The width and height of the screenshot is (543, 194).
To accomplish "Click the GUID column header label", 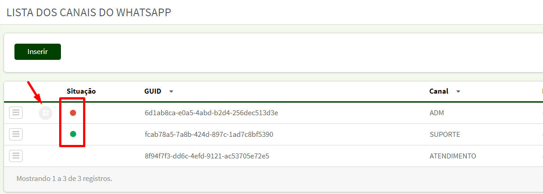I will point(153,91).
